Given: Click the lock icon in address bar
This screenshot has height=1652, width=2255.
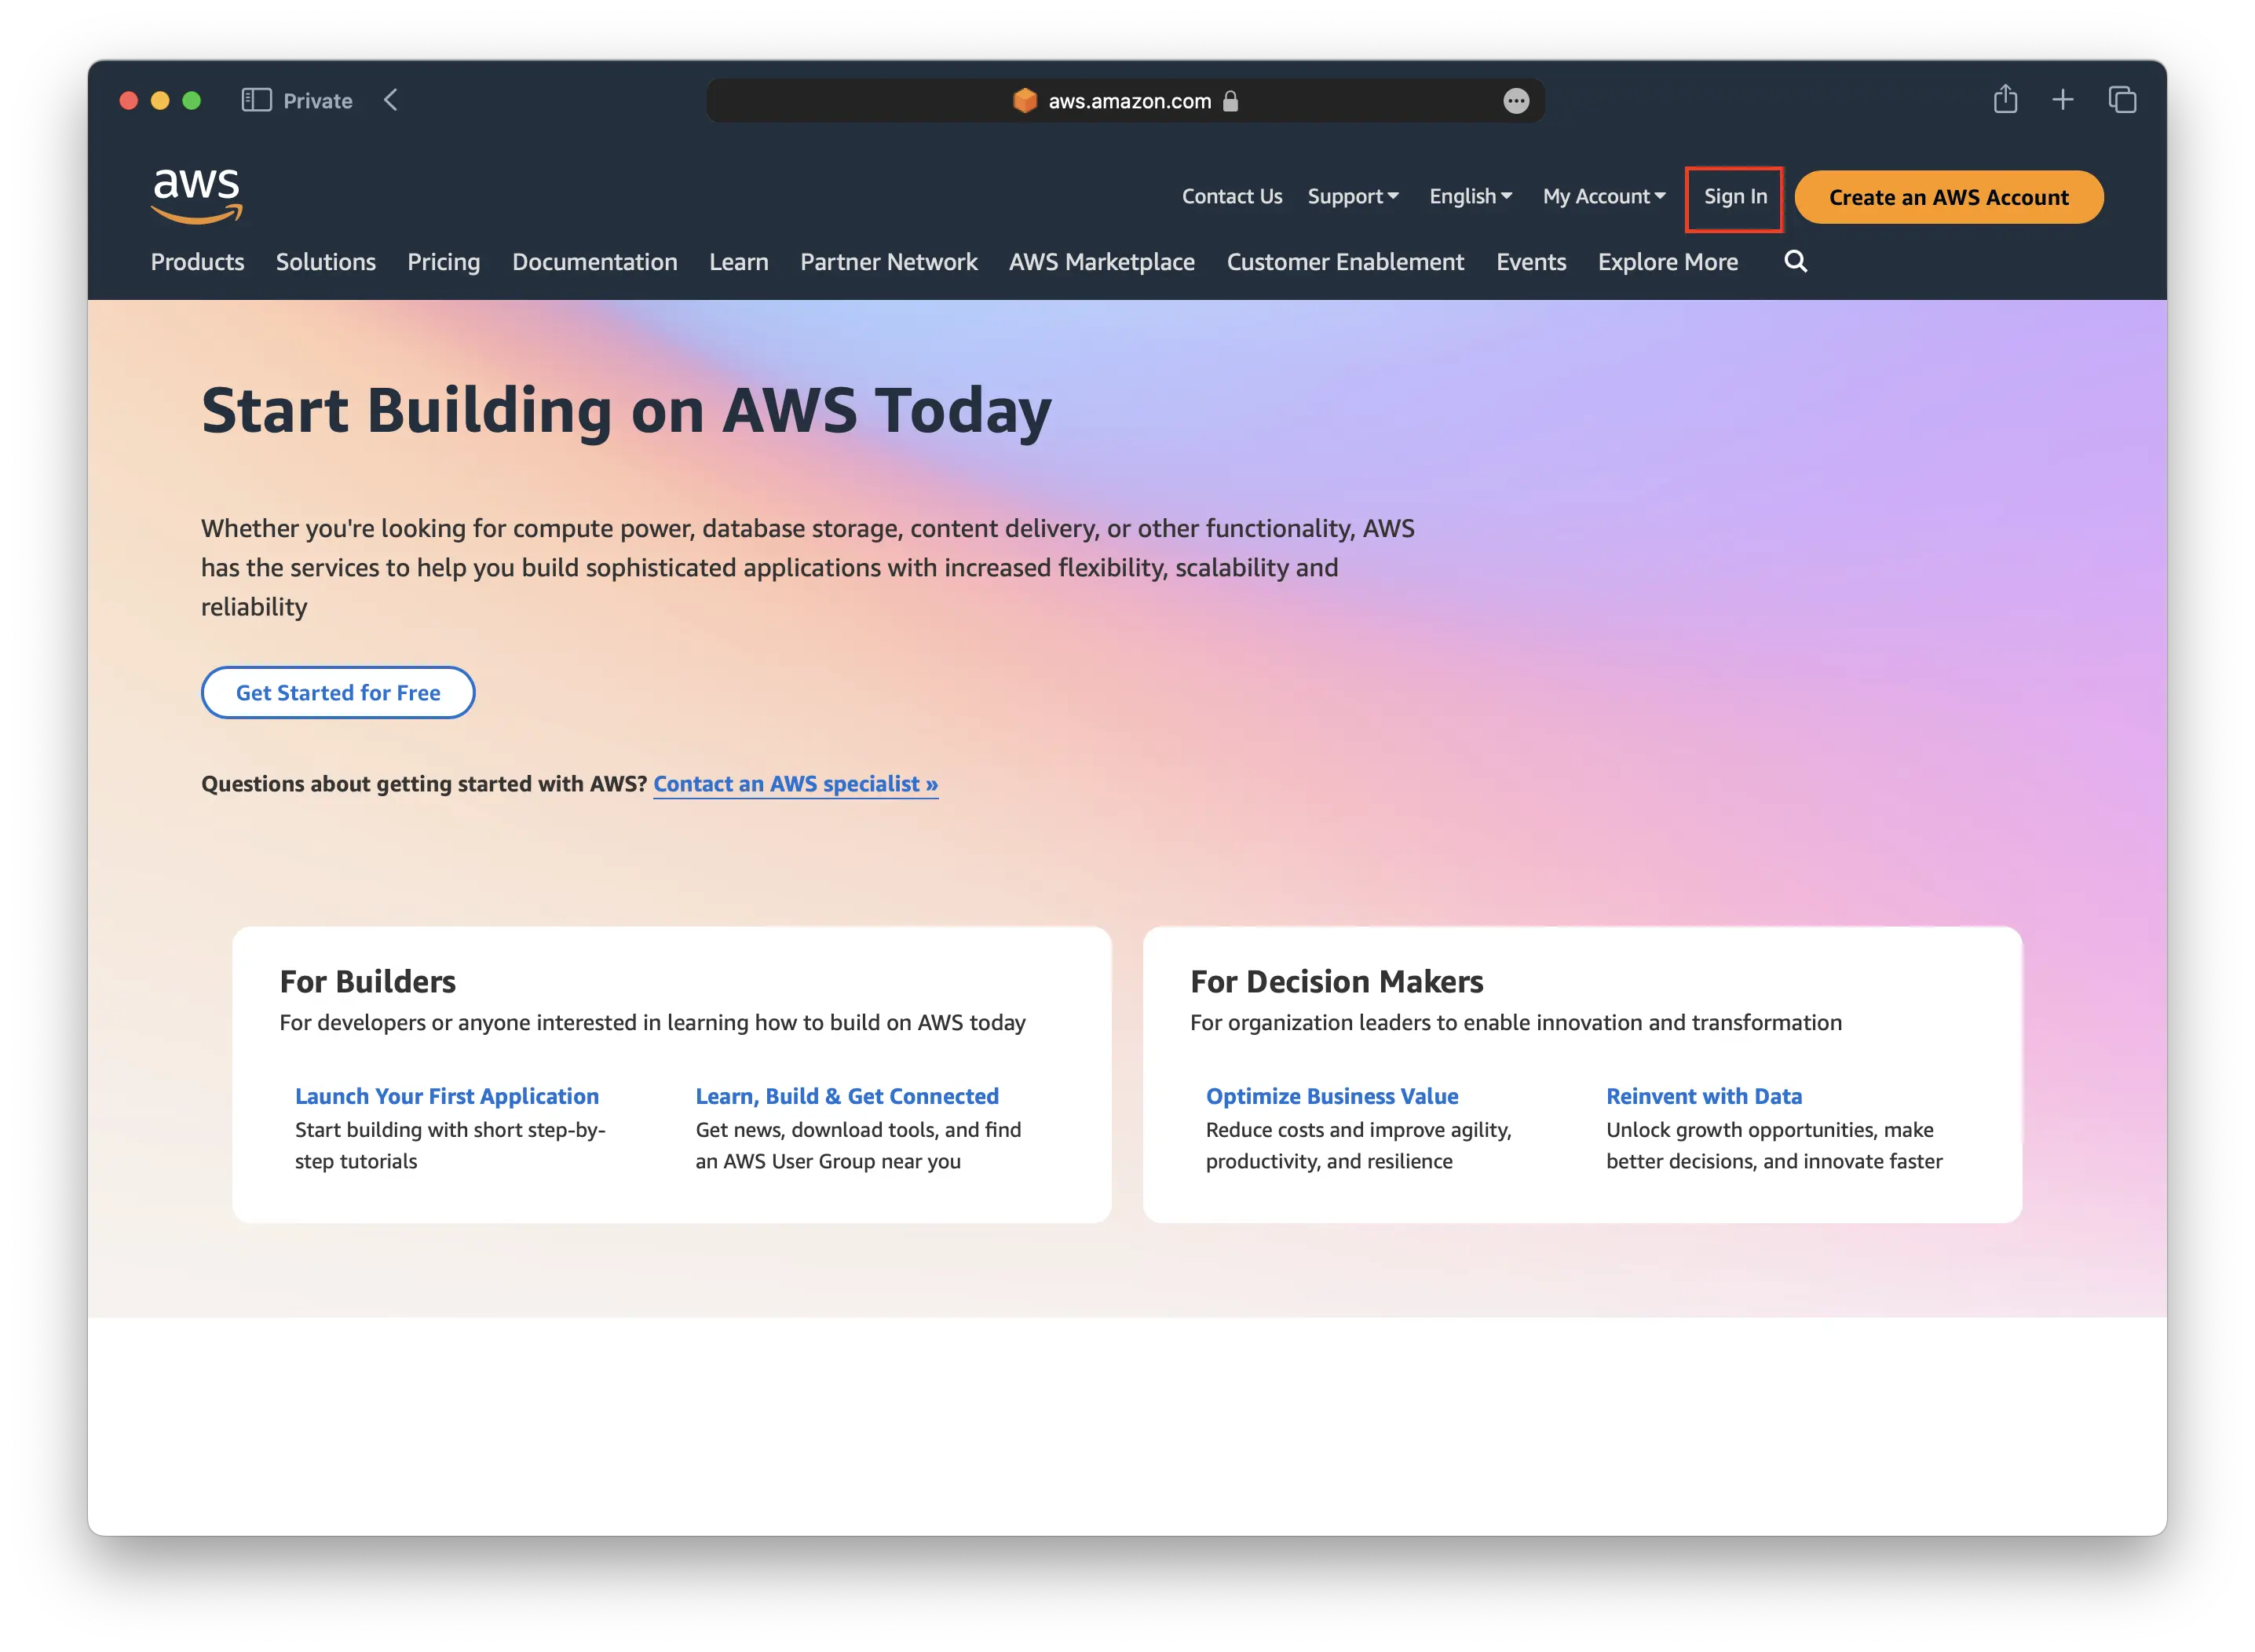Looking at the screenshot, I should pyautogui.click(x=1231, y=101).
